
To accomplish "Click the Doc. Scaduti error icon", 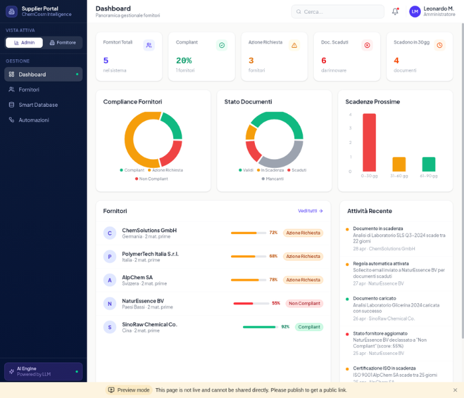I will coord(367,45).
